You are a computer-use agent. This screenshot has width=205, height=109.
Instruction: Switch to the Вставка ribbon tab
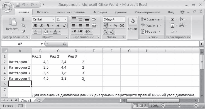(x=43, y=12)
